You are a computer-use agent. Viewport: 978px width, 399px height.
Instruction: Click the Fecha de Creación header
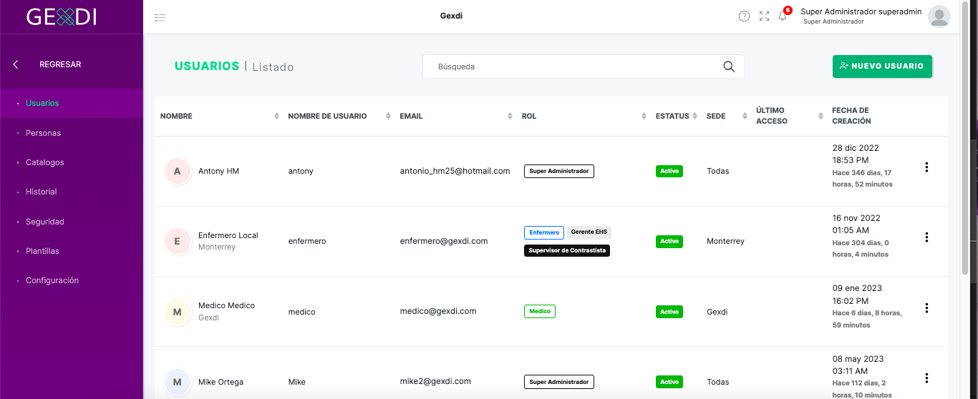coord(851,116)
